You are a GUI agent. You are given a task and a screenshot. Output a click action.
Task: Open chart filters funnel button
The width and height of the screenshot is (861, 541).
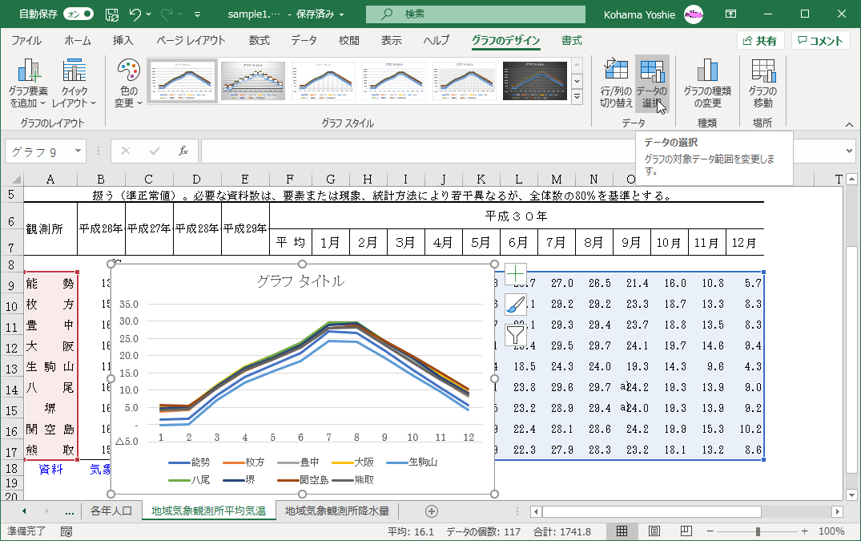tap(515, 334)
